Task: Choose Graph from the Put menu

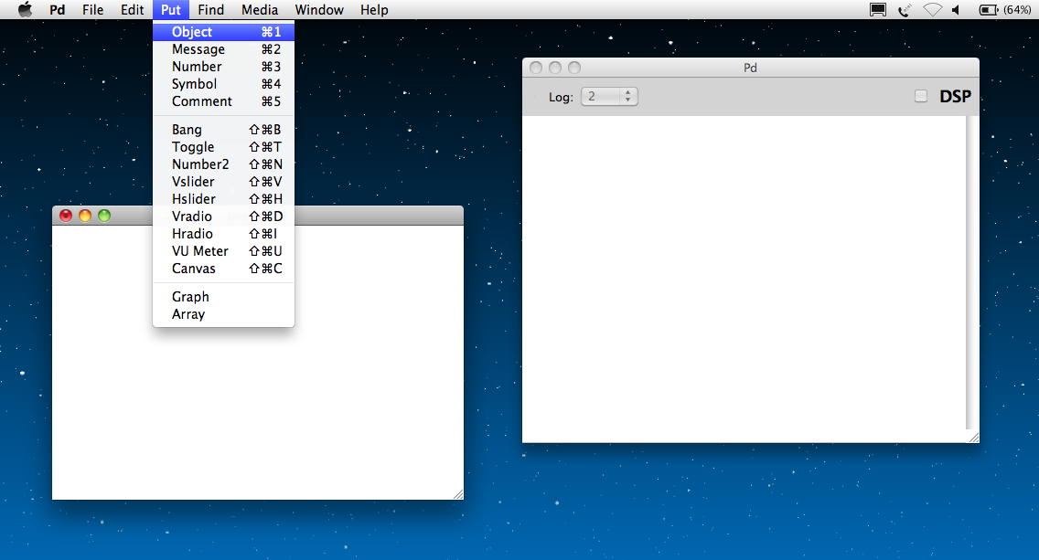Action: (223, 297)
